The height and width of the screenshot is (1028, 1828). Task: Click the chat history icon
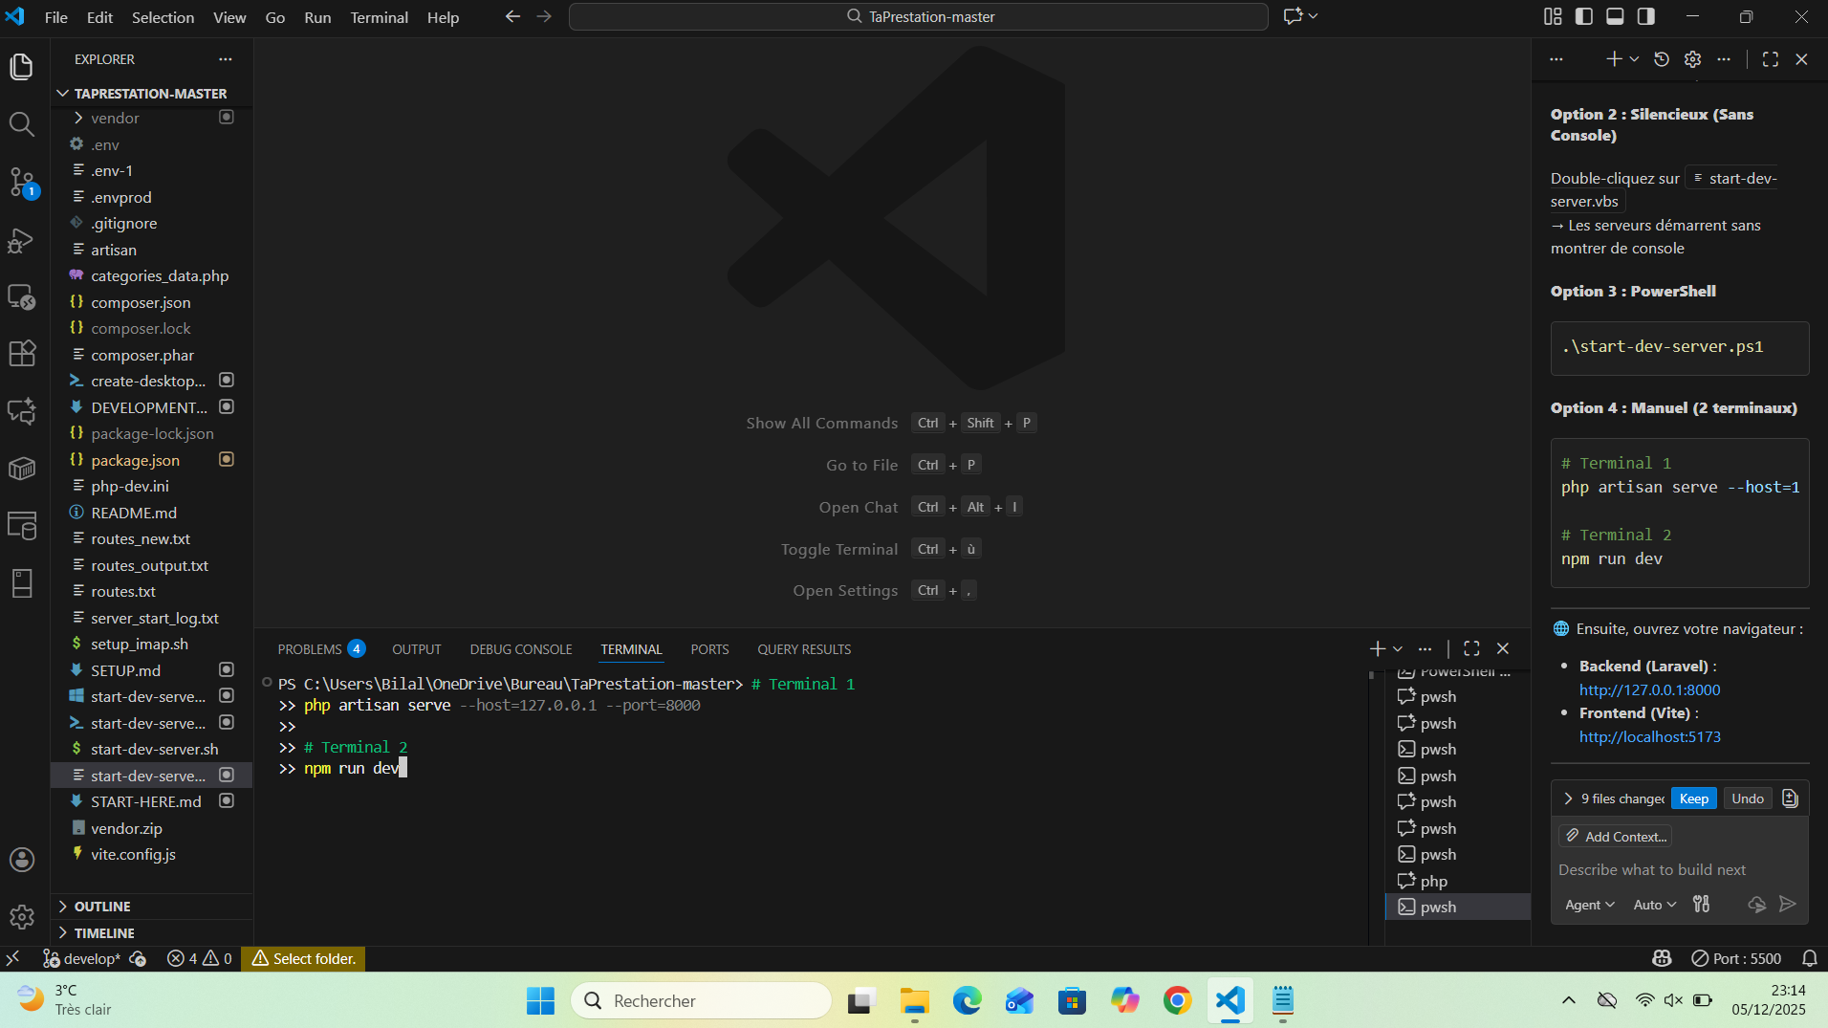pos(1662,59)
